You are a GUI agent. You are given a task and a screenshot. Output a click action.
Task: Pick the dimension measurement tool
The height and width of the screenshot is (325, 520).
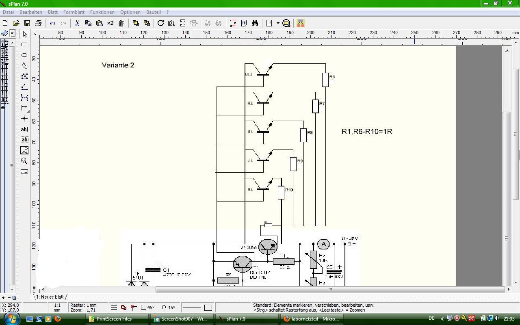click(24, 108)
